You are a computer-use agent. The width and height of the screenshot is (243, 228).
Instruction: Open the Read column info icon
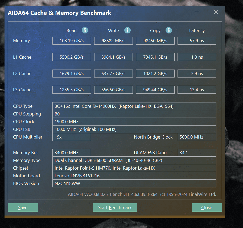[x=85, y=30]
